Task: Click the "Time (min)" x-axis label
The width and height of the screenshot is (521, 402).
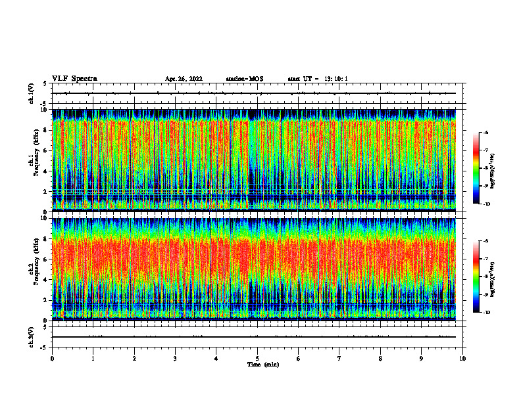Action: point(263,365)
